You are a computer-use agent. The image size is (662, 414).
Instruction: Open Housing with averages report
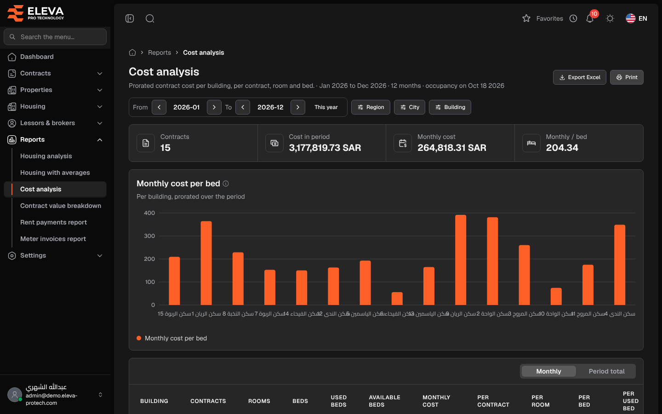55,172
